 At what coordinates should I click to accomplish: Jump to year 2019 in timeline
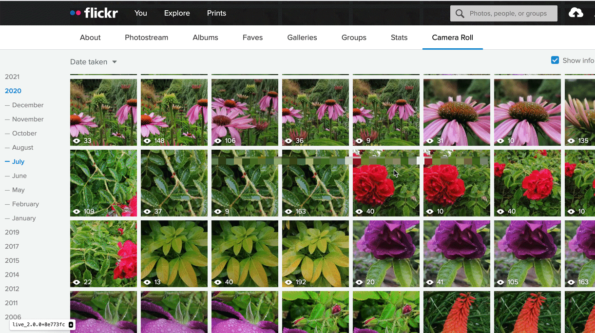12,232
